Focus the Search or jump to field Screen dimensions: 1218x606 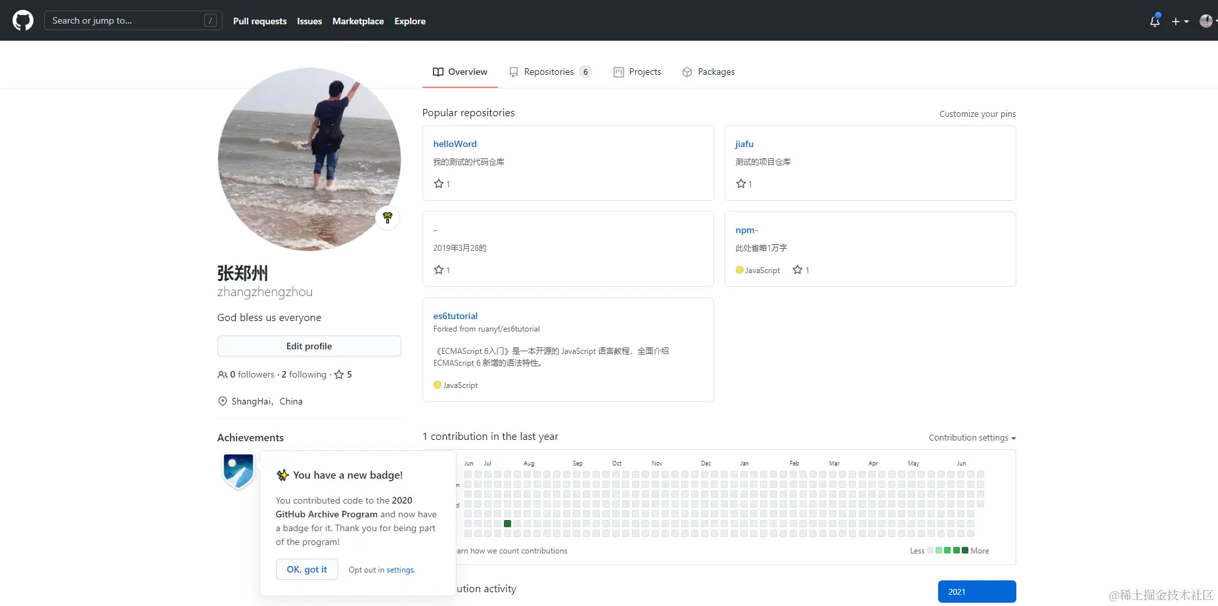[x=133, y=20]
